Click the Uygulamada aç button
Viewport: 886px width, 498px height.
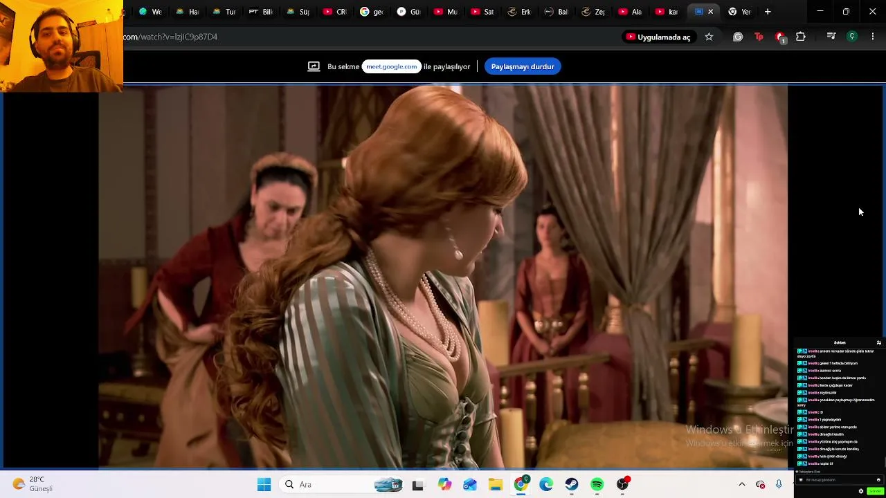point(658,37)
